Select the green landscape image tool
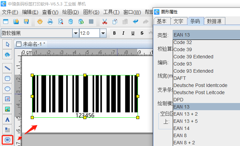 8,109
